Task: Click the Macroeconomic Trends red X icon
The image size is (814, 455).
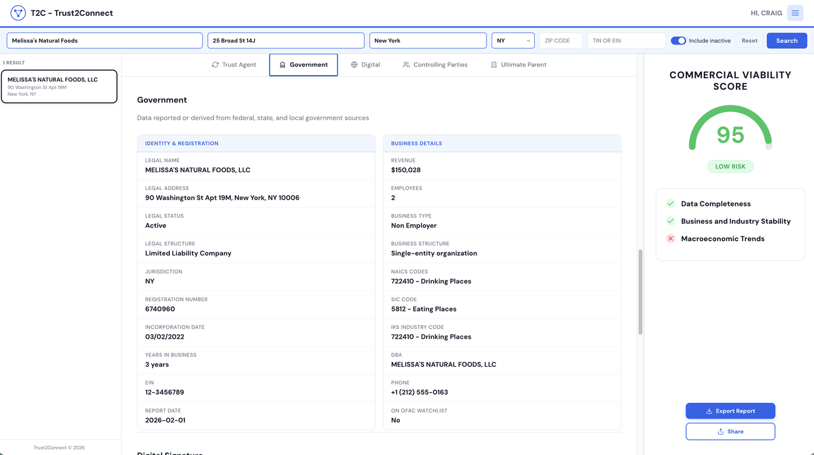Action: pos(670,239)
